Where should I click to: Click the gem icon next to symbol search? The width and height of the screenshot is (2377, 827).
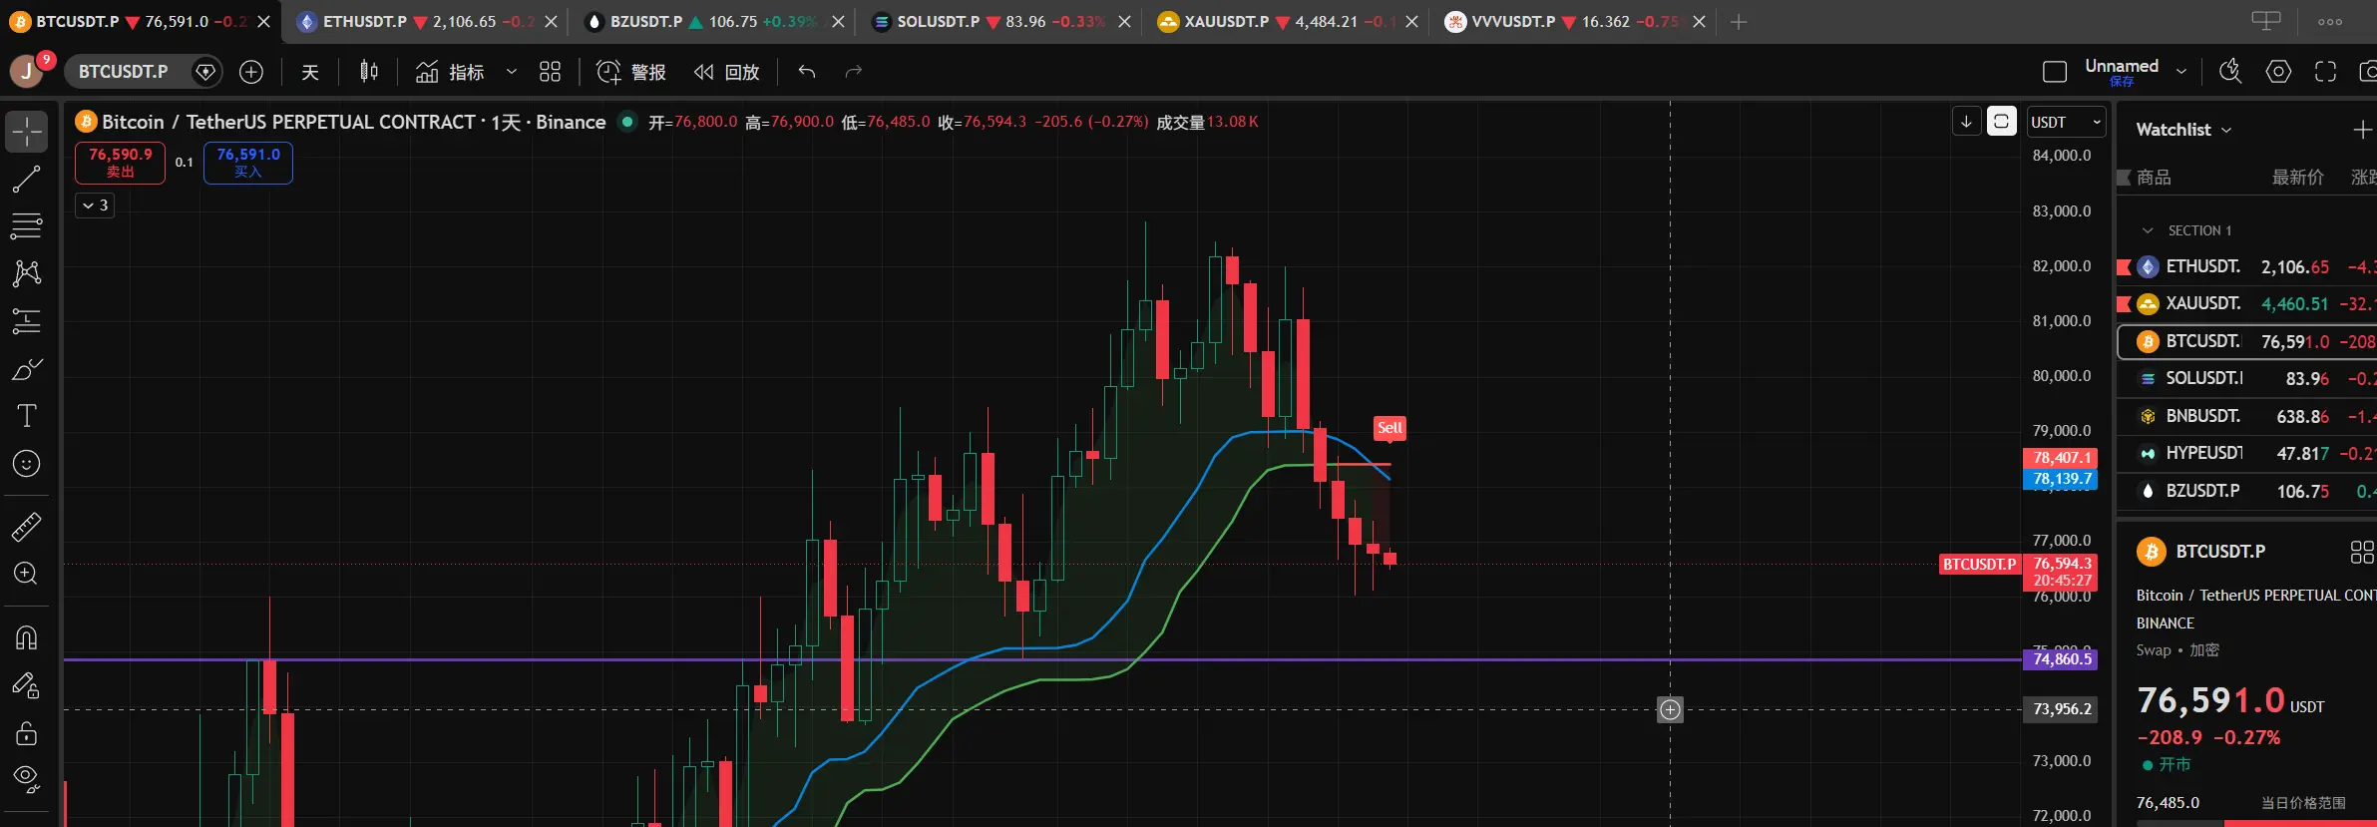[205, 72]
